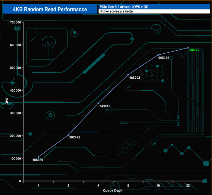The height and width of the screenshot is (195, 212).
Task: Click the 4KB Random Read Performance title
Action: coord(50,9)
